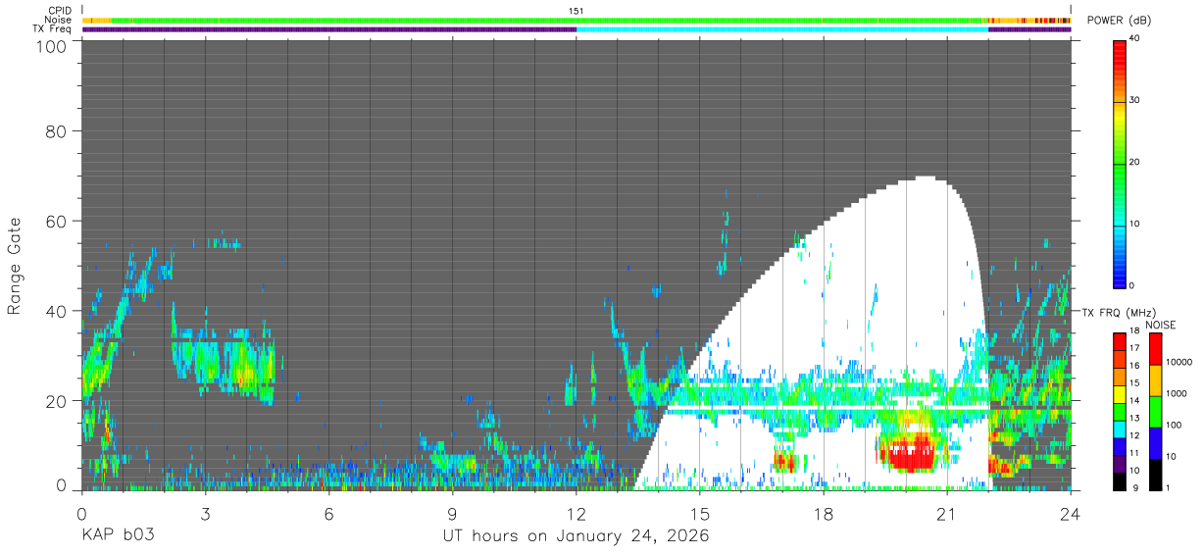Click the range gate '40' y-axis tick label
Viewport: 1204px width, 556px height.
click(x=55, y=311)
